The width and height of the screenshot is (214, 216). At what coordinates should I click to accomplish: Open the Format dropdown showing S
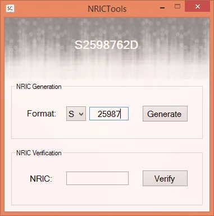point(76,114)
